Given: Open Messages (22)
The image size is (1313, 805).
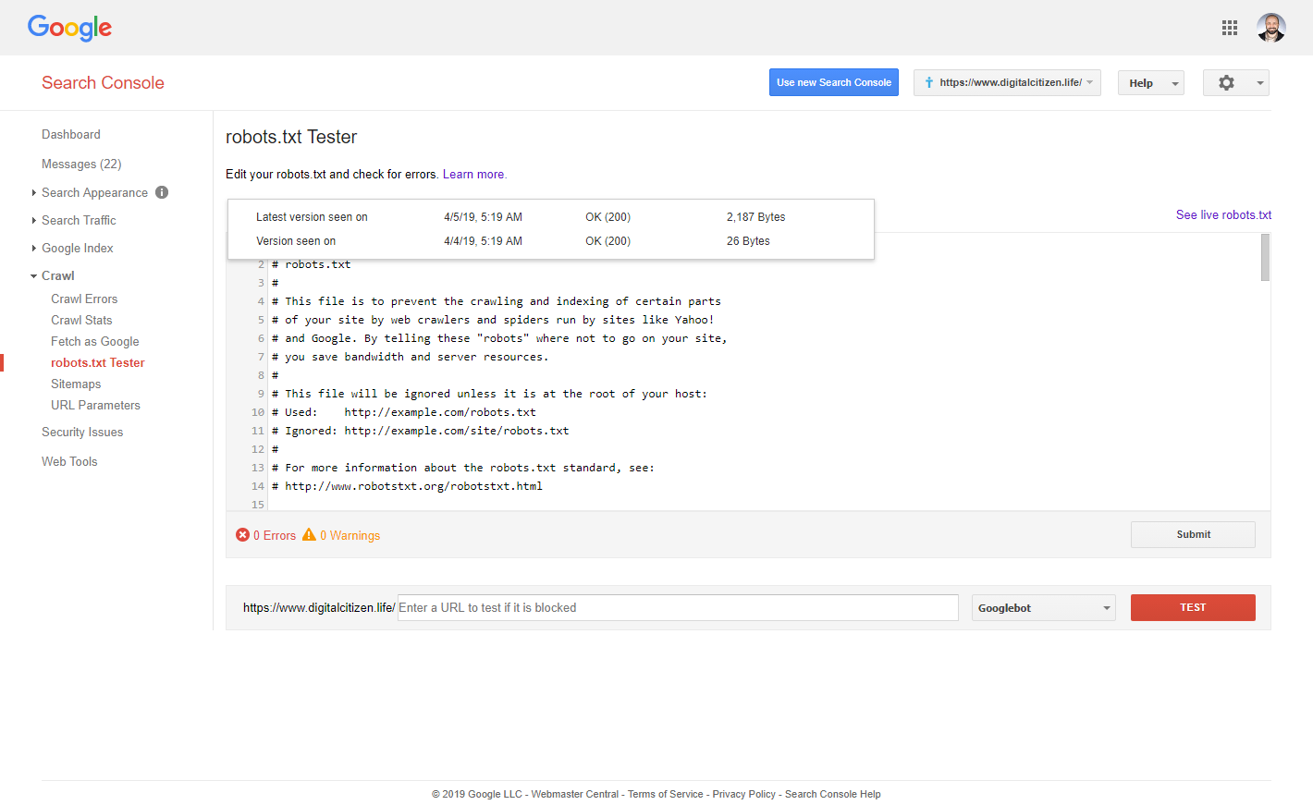Looking at the screenshot, I should point(81,164).
